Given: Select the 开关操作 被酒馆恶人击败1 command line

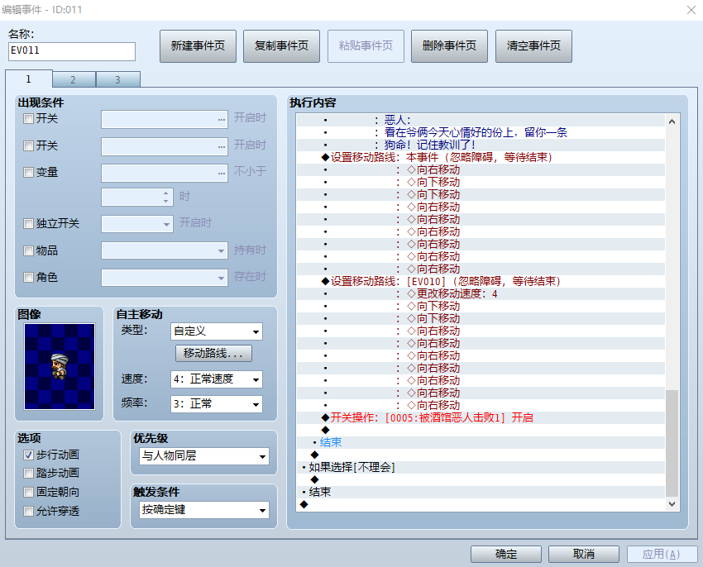Looking at the screenshot, I should (x=481, y=417).
